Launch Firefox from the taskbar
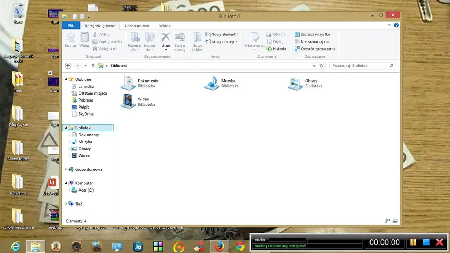The height and width of the screenshot is (253, 450). (220, 247)
